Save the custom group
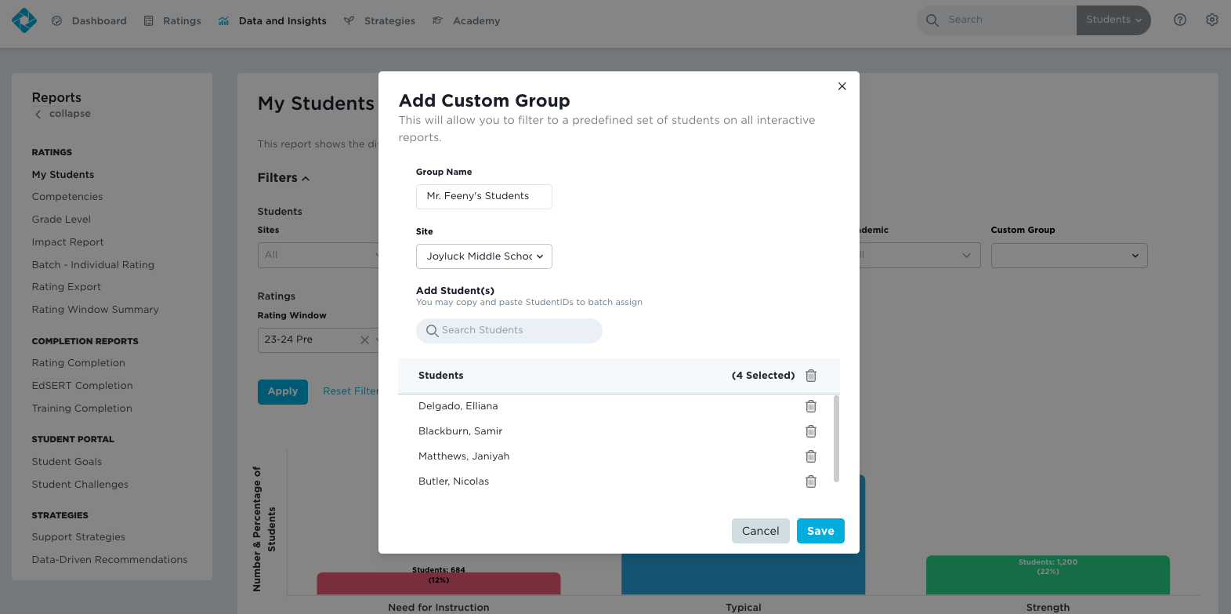 click(820, 531)
